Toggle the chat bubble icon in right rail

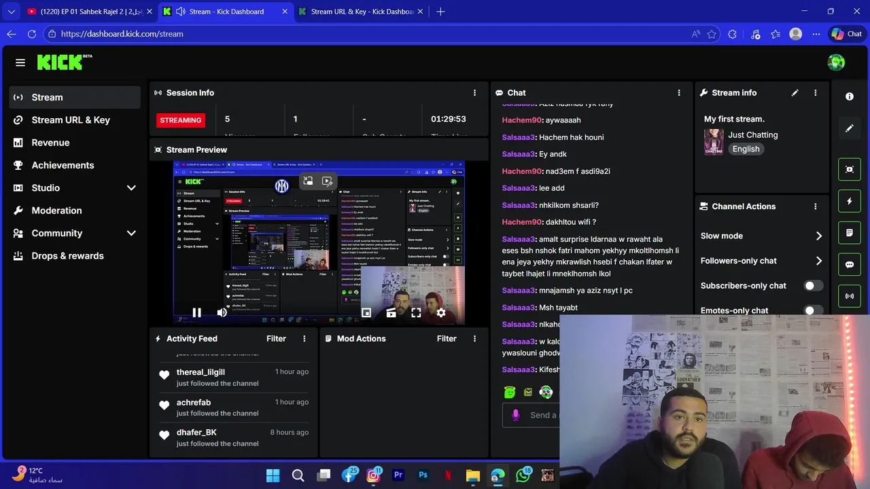pos(850,265)
